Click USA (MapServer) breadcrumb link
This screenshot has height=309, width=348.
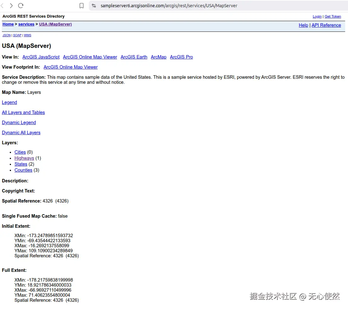[x=55, y=24]
